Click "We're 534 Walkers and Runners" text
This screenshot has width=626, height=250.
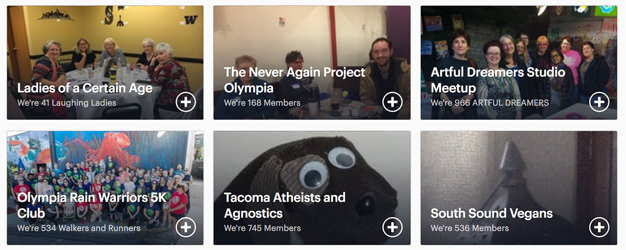[79, 228]
